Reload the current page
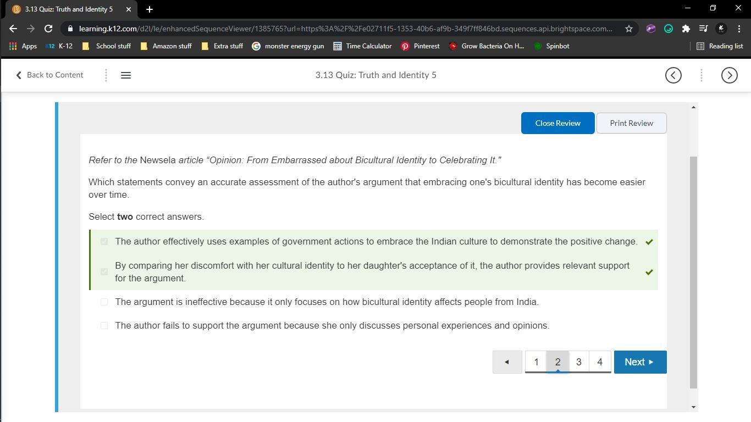751x422 pixels. click(x=48, y=29)
